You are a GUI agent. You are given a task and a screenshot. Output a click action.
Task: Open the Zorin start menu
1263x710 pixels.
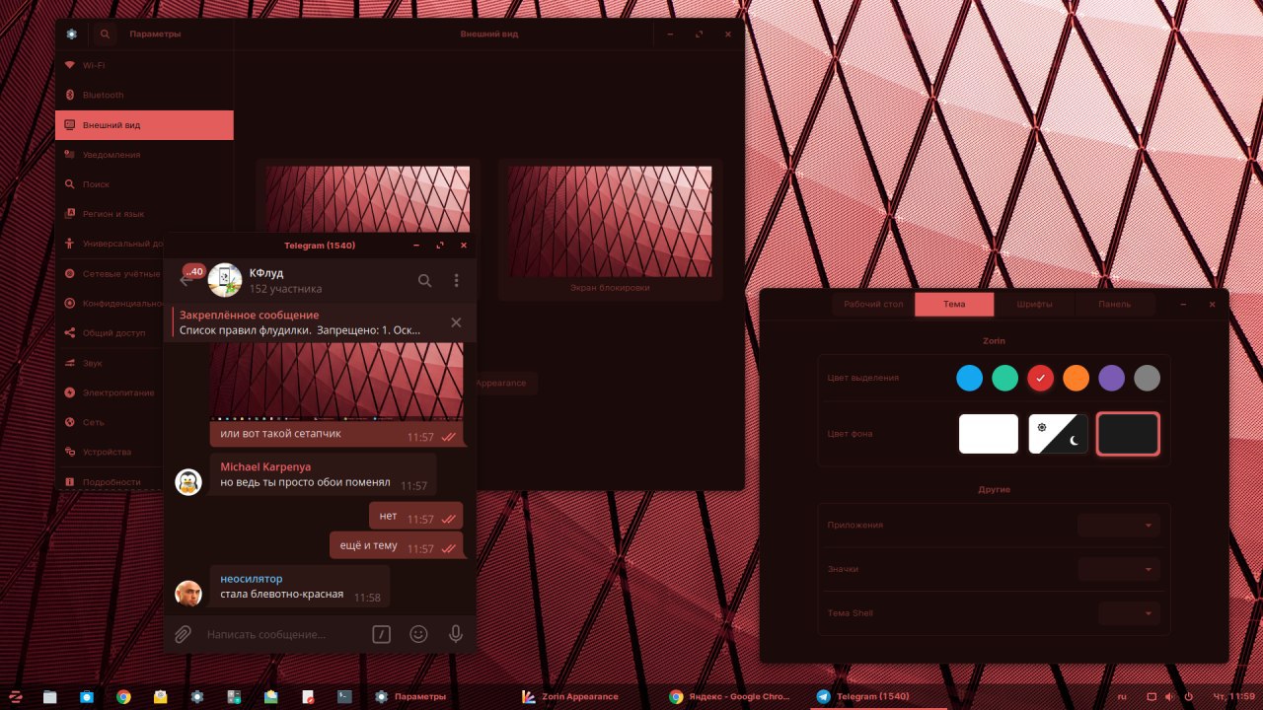pos(16,696)
